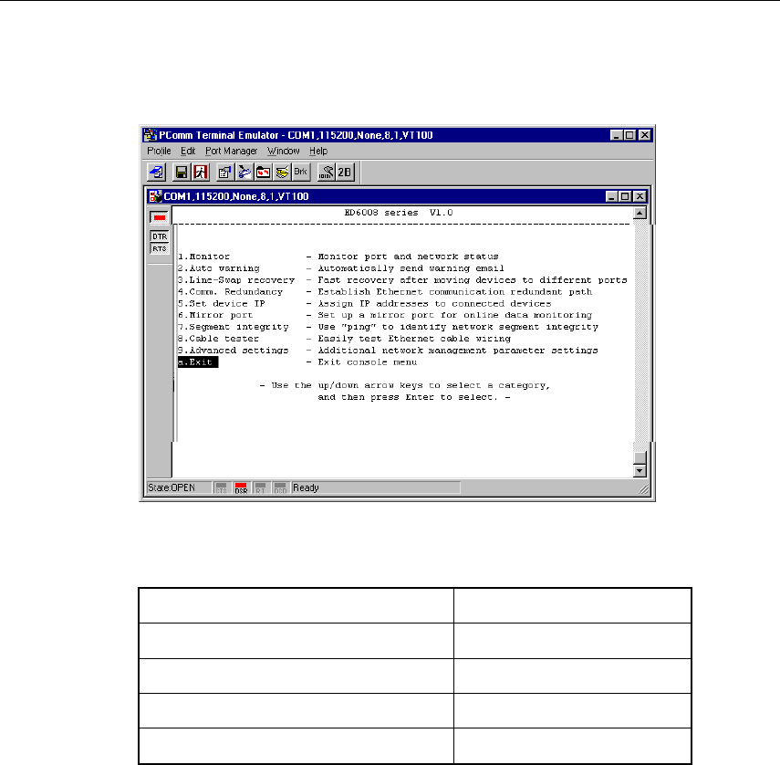This screenshot has width=780, height=765.
Task: Click the DCD status indicator
Action: pos(281,487)
